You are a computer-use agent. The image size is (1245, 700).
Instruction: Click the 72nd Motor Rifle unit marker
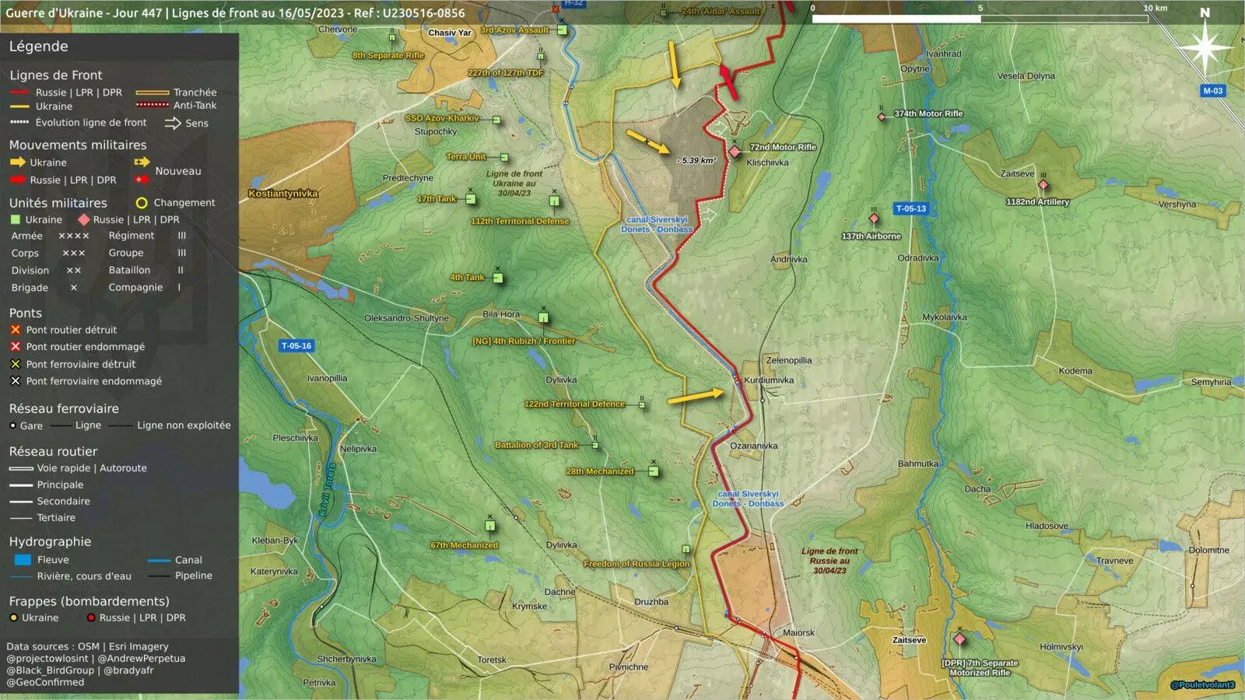point(735,151)
